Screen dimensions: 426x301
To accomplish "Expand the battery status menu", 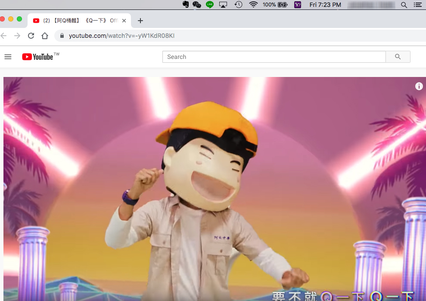I will [283, 5].
